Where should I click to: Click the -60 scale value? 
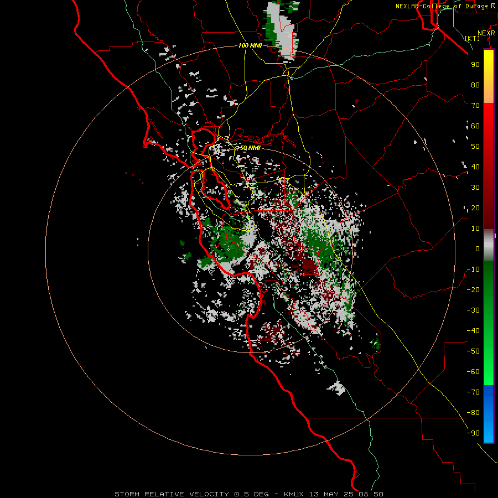(x=473, y=372)
